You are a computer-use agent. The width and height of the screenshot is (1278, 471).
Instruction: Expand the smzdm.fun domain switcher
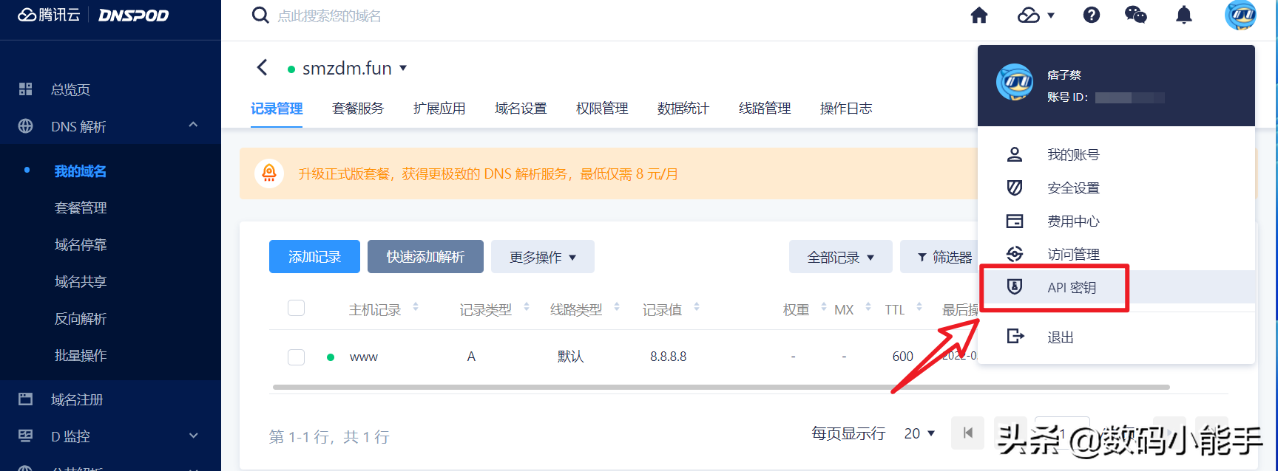[403, 68]
